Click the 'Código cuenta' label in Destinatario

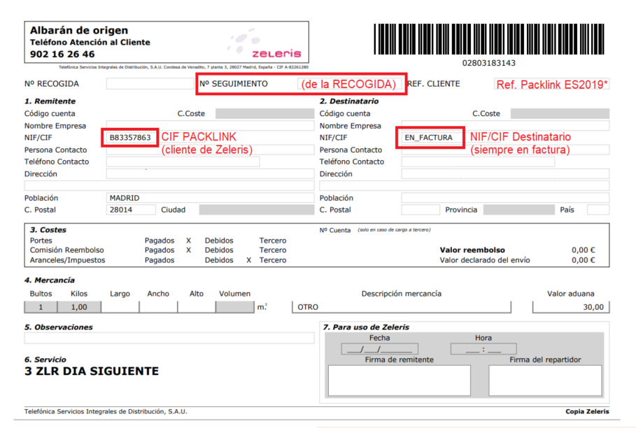tap(345, 113)
